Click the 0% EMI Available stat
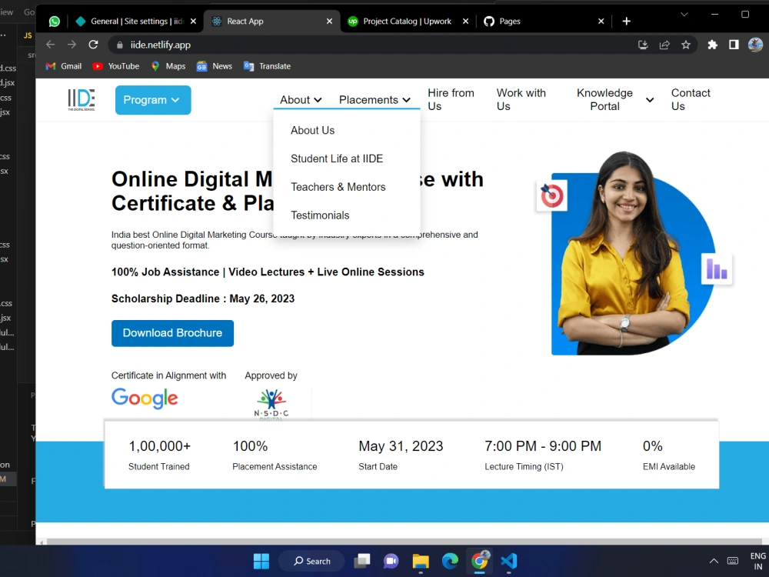Screen dimensions: 769x577 [669, 455]
